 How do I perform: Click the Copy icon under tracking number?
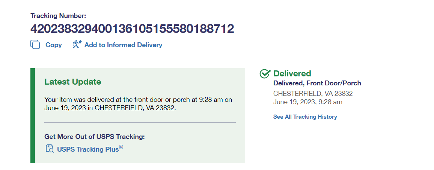35,45
